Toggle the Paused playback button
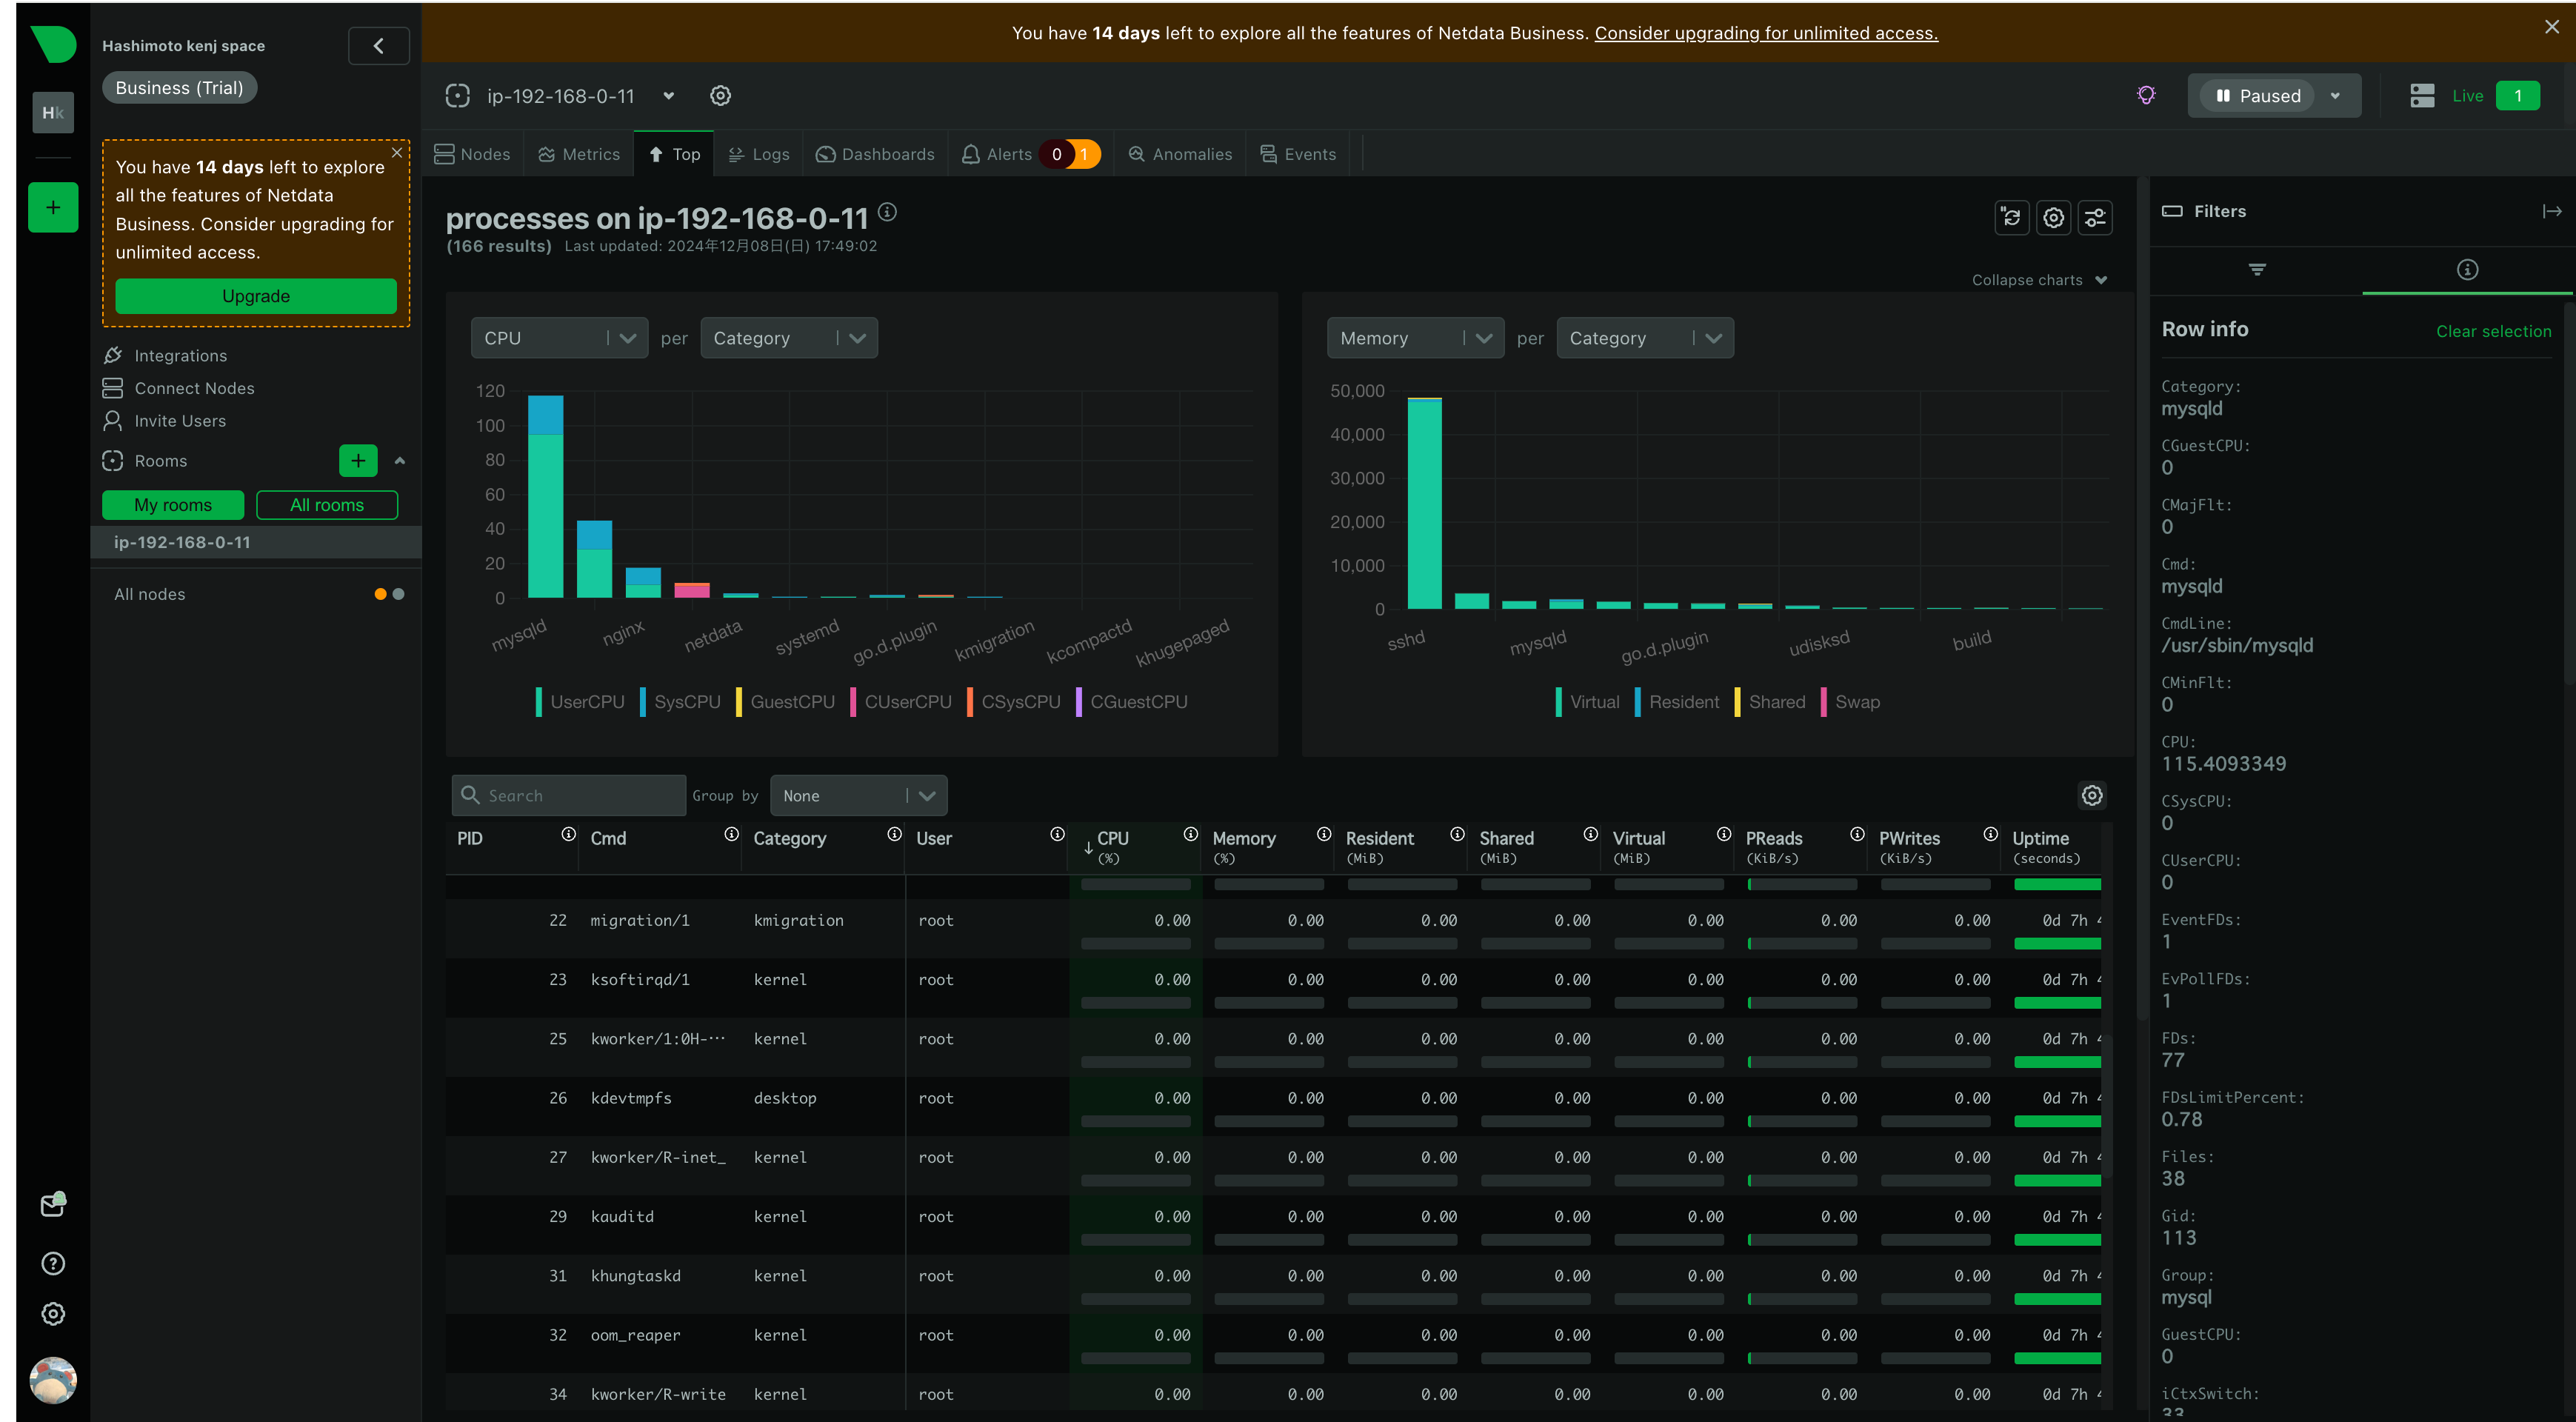 coord(2259,96)
